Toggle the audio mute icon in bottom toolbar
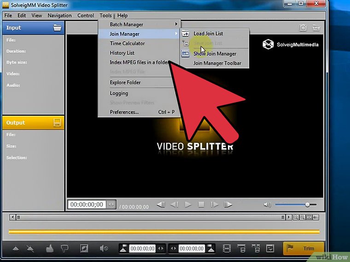 point(104,249)
